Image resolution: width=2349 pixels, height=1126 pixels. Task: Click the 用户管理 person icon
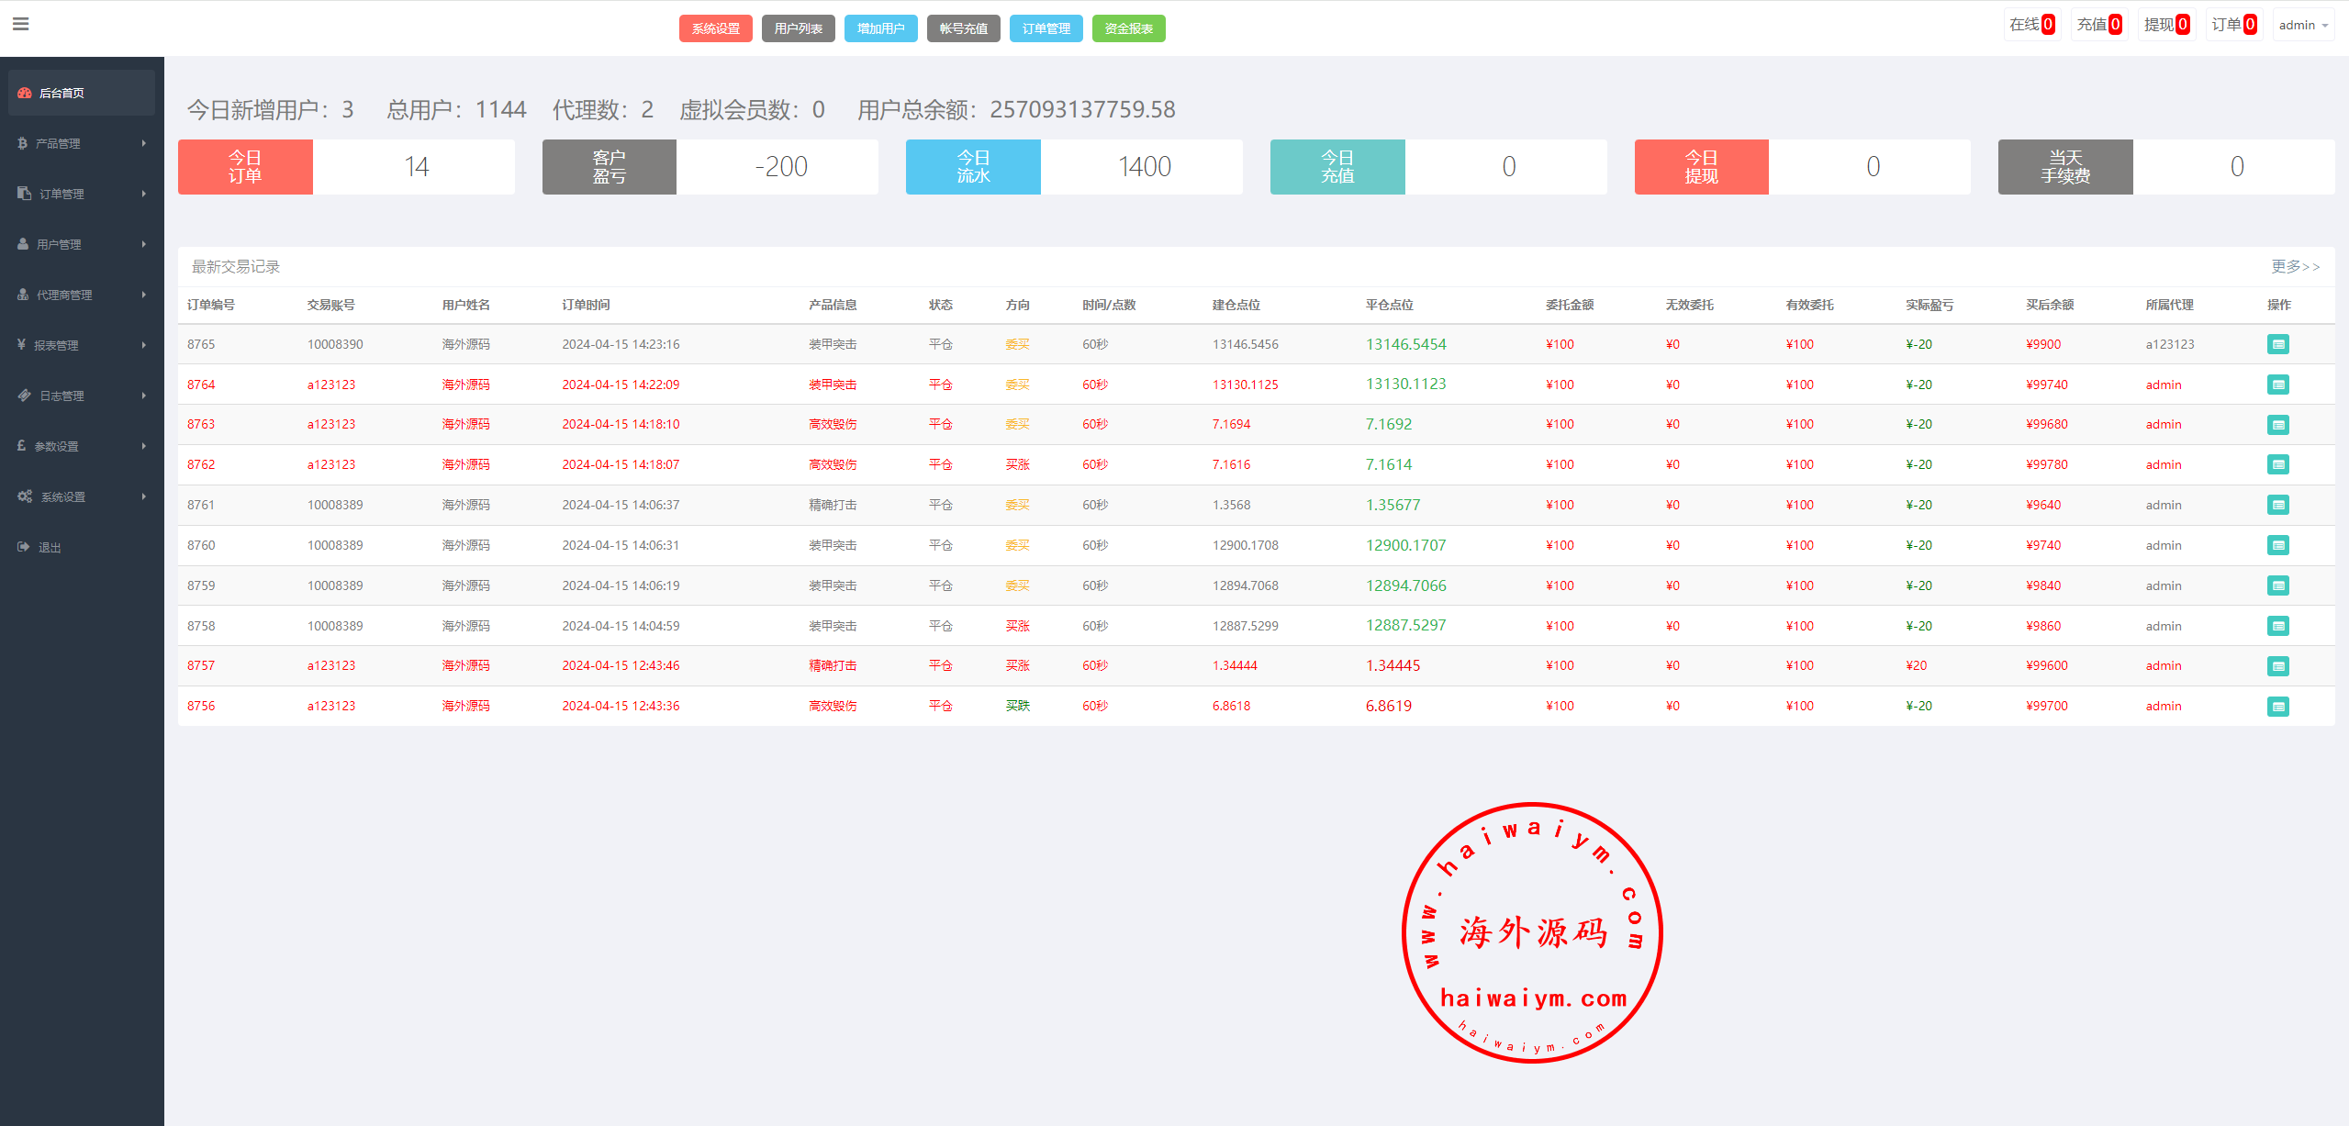point(23,244)
